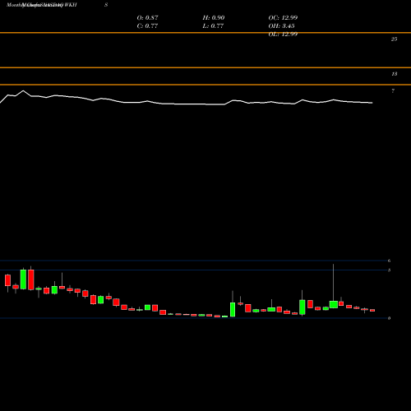Select the high price value H: 0.90
This screenshot has width=411, height=411.
(x=214, y=18)
